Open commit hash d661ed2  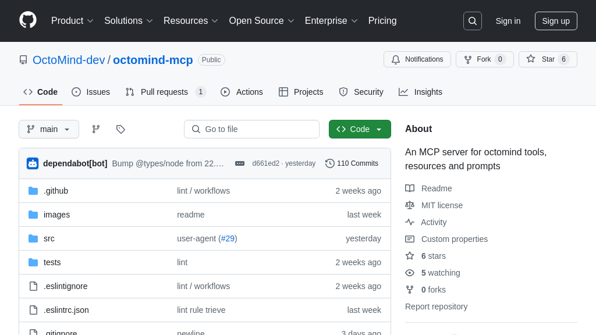265,163
